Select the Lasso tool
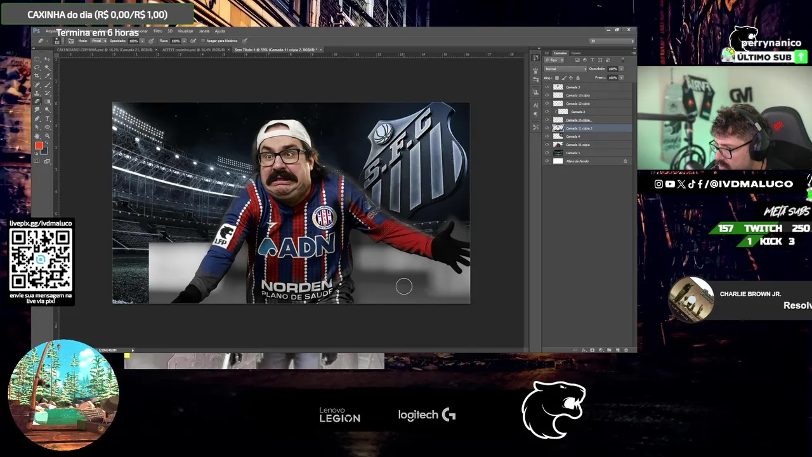812x457 pixels. (37, 67)
